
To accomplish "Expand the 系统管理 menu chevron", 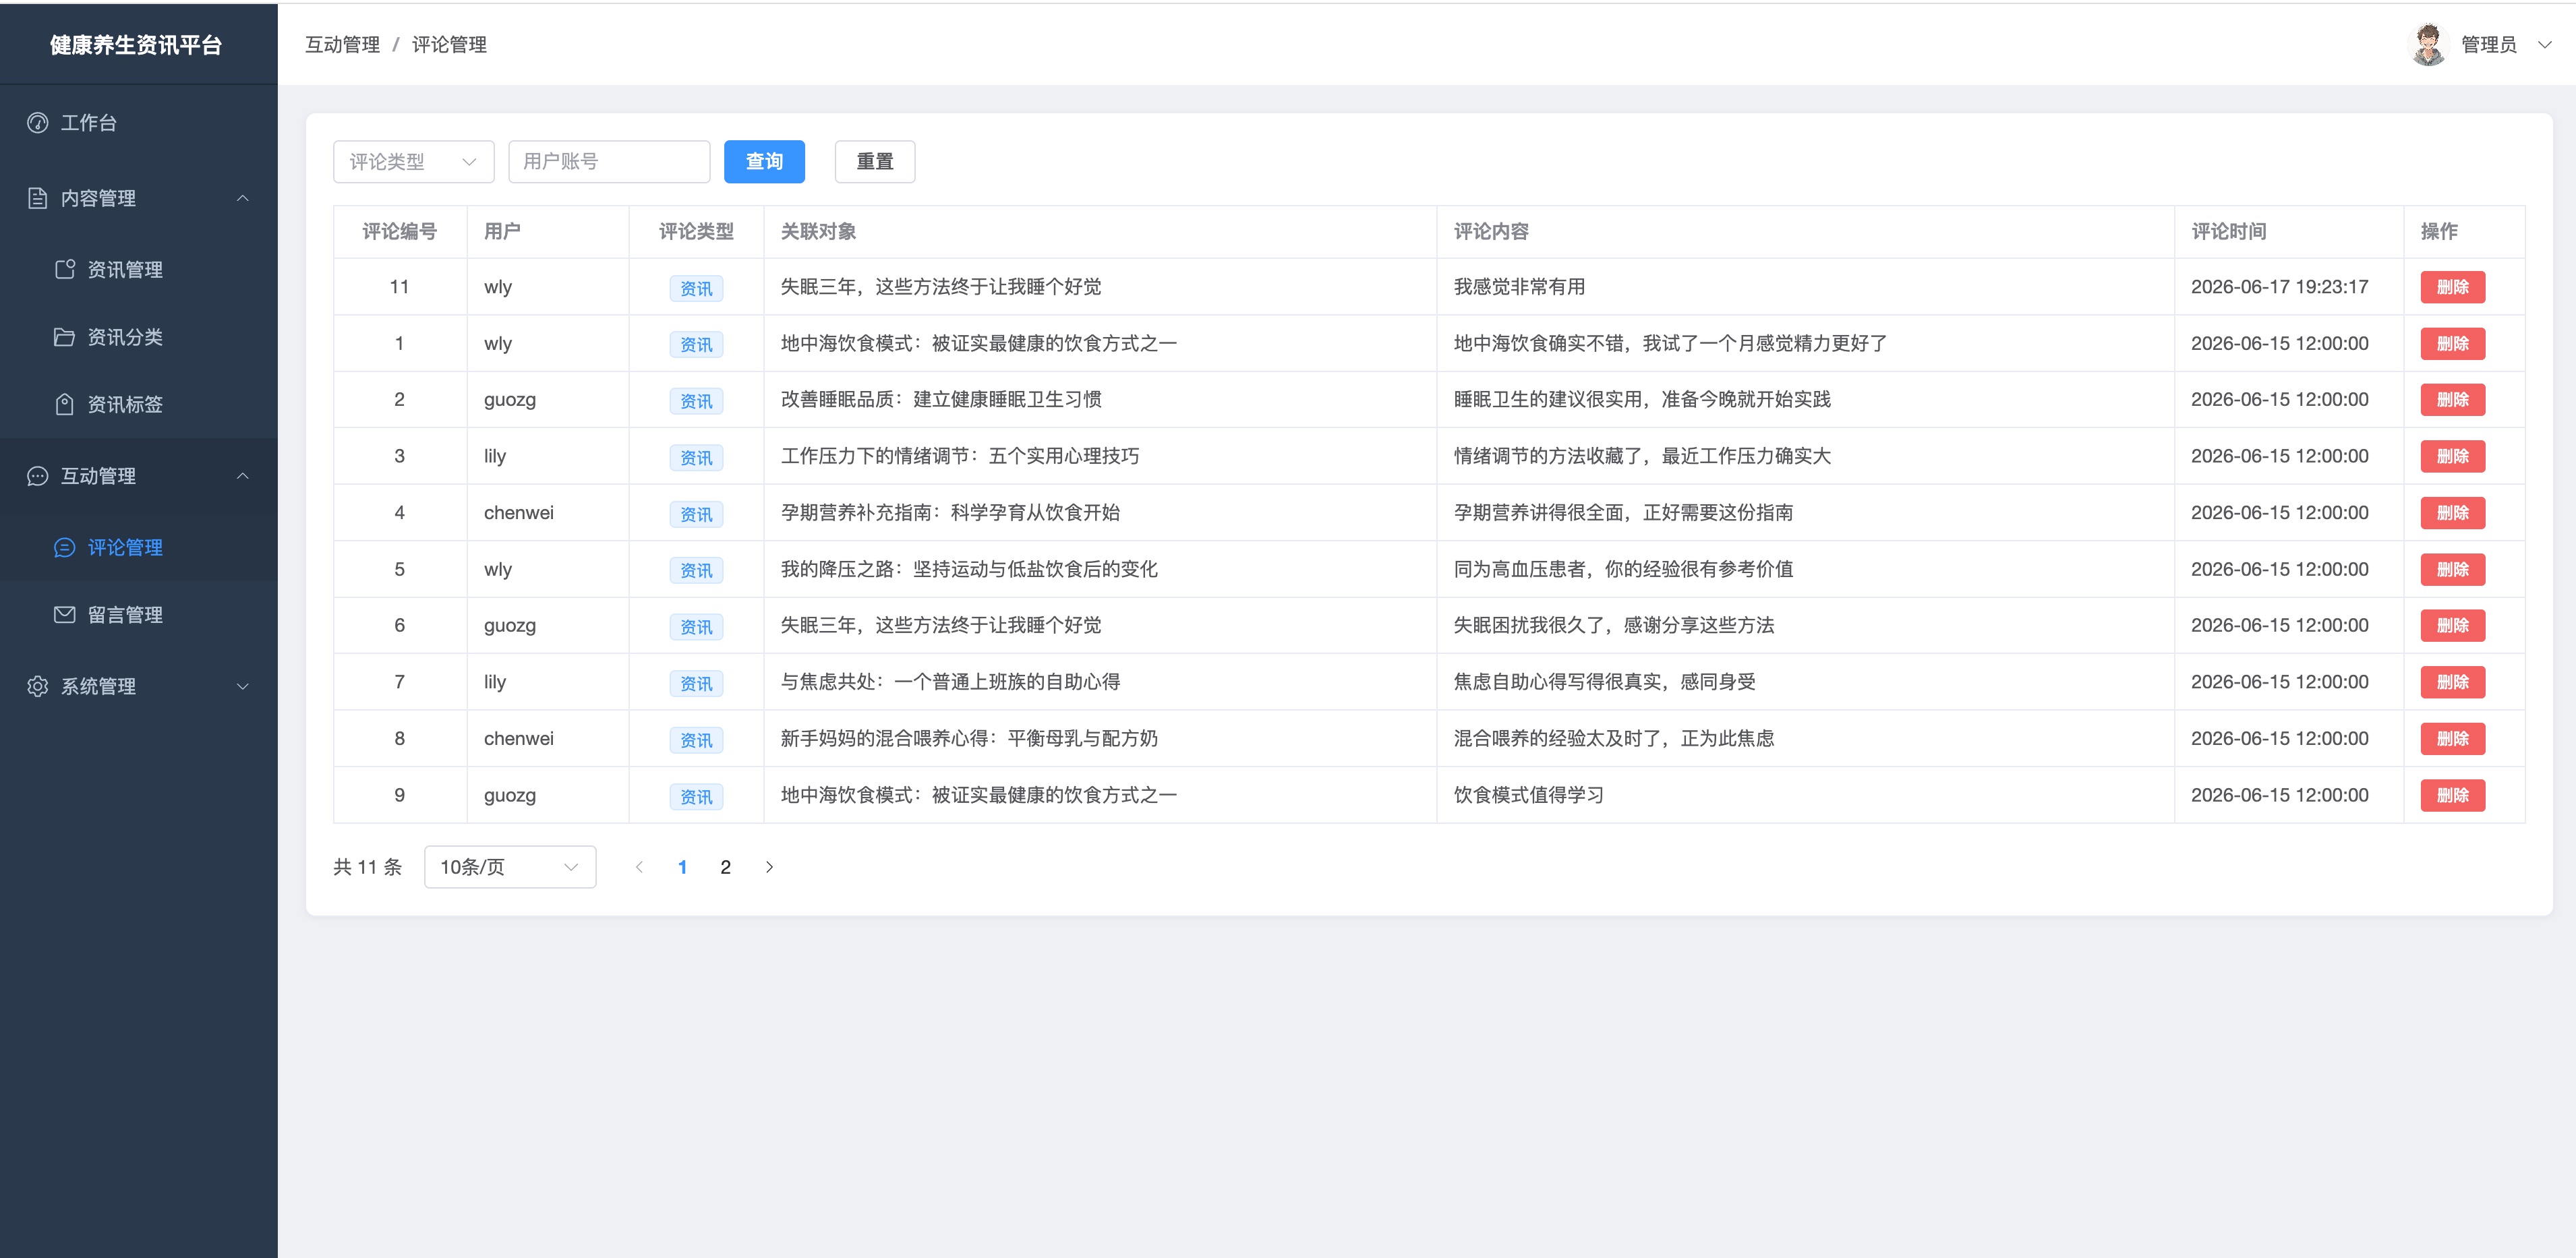I will pyautogui.click(x=242, y=686).
